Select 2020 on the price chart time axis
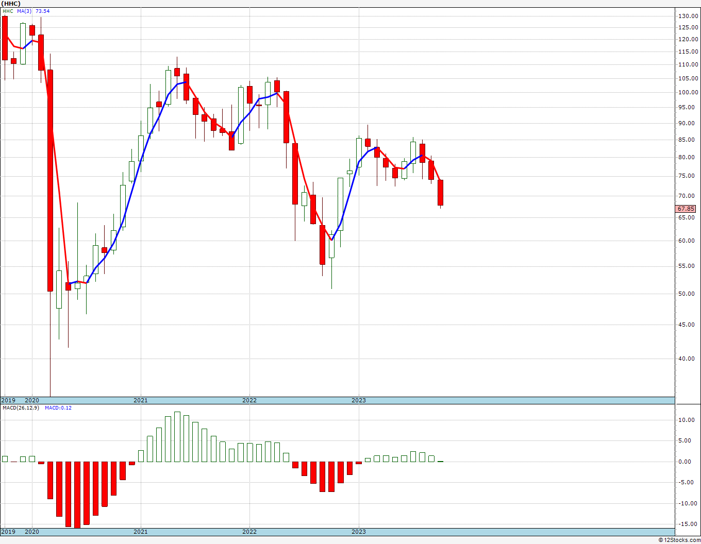701x544 pixels. click(32, 400)
